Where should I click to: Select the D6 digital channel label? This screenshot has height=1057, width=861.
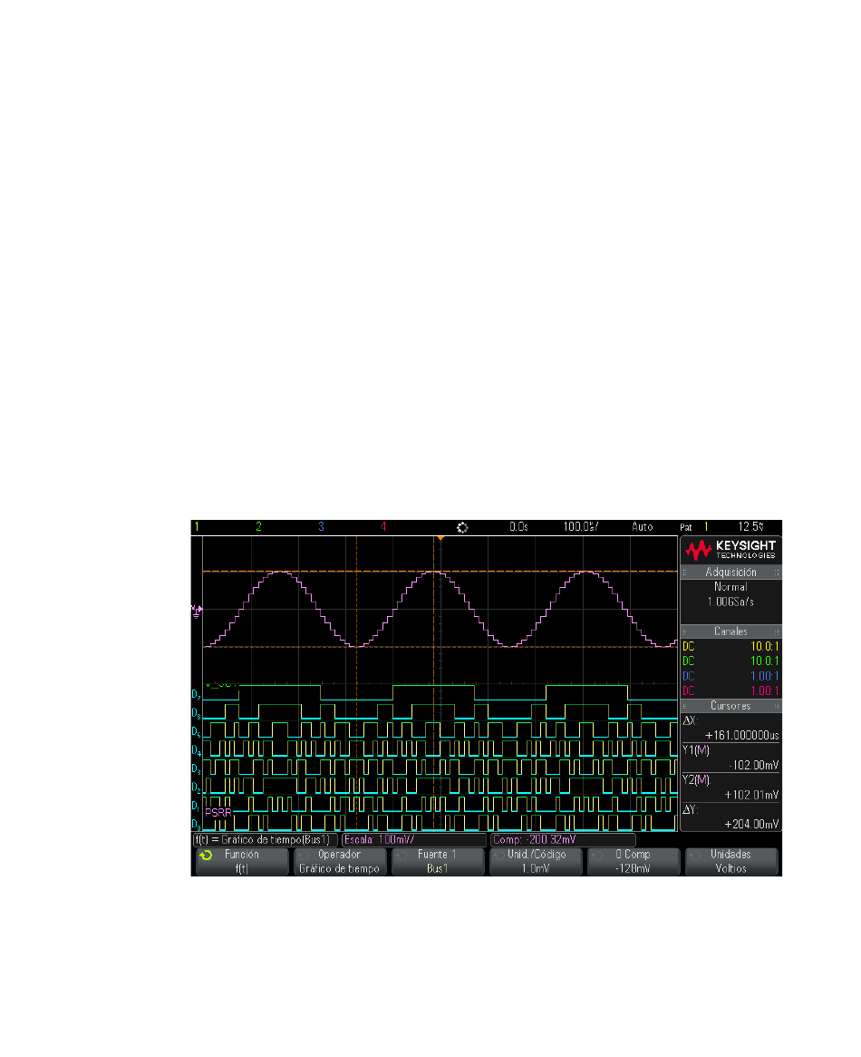(196, 712)
